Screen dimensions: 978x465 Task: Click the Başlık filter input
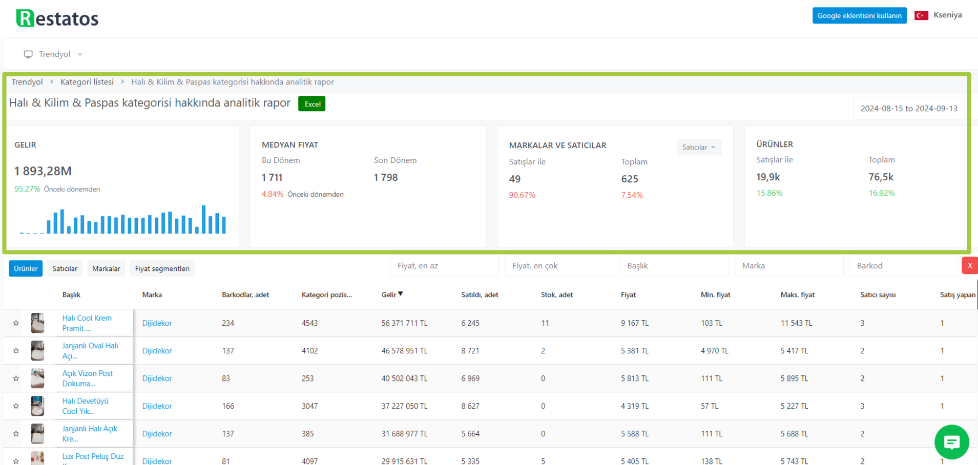click(x=674, y=266)
